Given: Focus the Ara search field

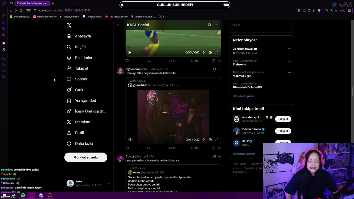Looking at the screenshot, I should point(262,25).
